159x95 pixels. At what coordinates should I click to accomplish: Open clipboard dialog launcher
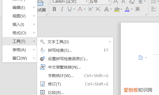47,15
